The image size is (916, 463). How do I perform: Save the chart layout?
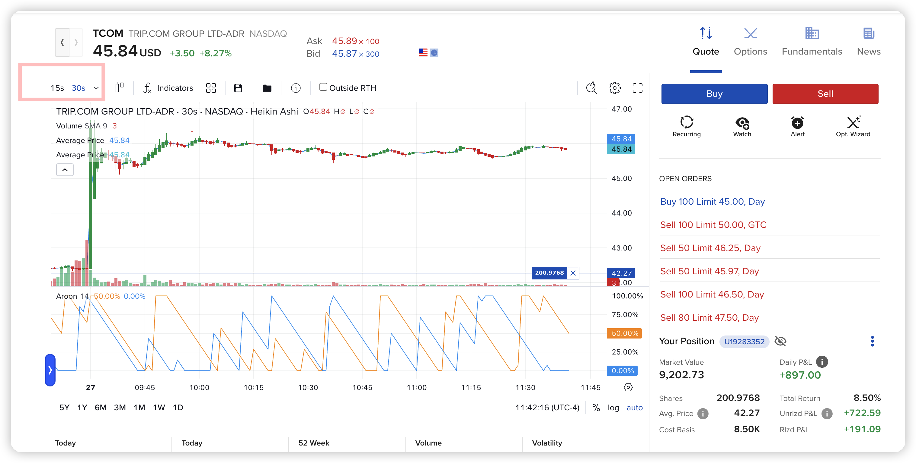238,88
